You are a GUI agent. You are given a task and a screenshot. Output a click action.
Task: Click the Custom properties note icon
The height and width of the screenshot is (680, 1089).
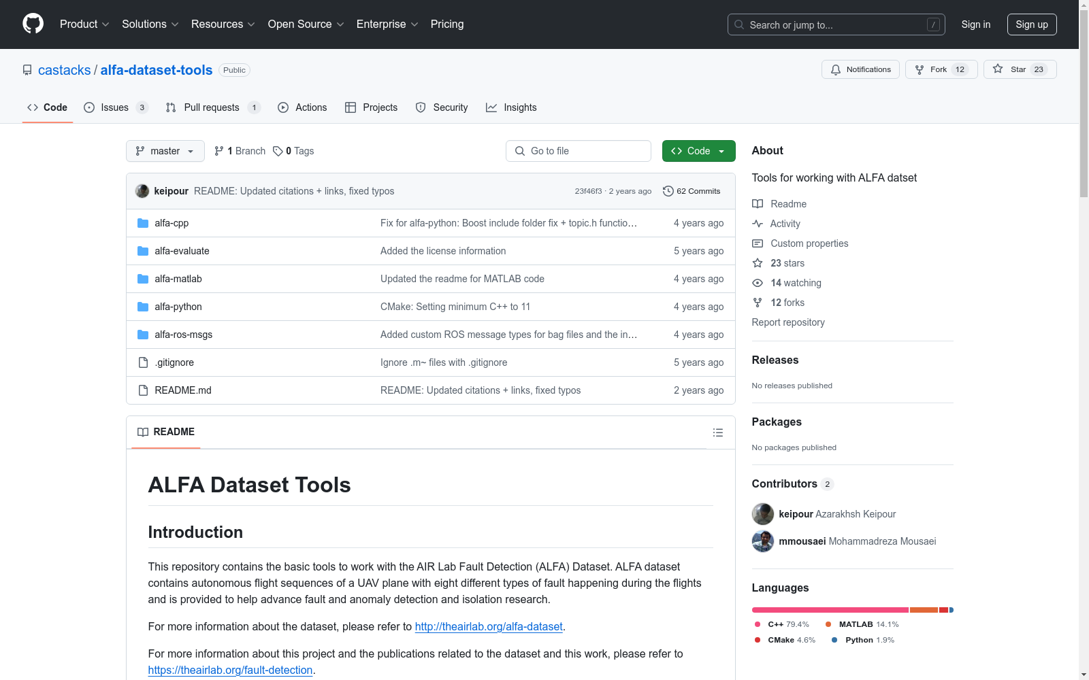coord(758,243)
